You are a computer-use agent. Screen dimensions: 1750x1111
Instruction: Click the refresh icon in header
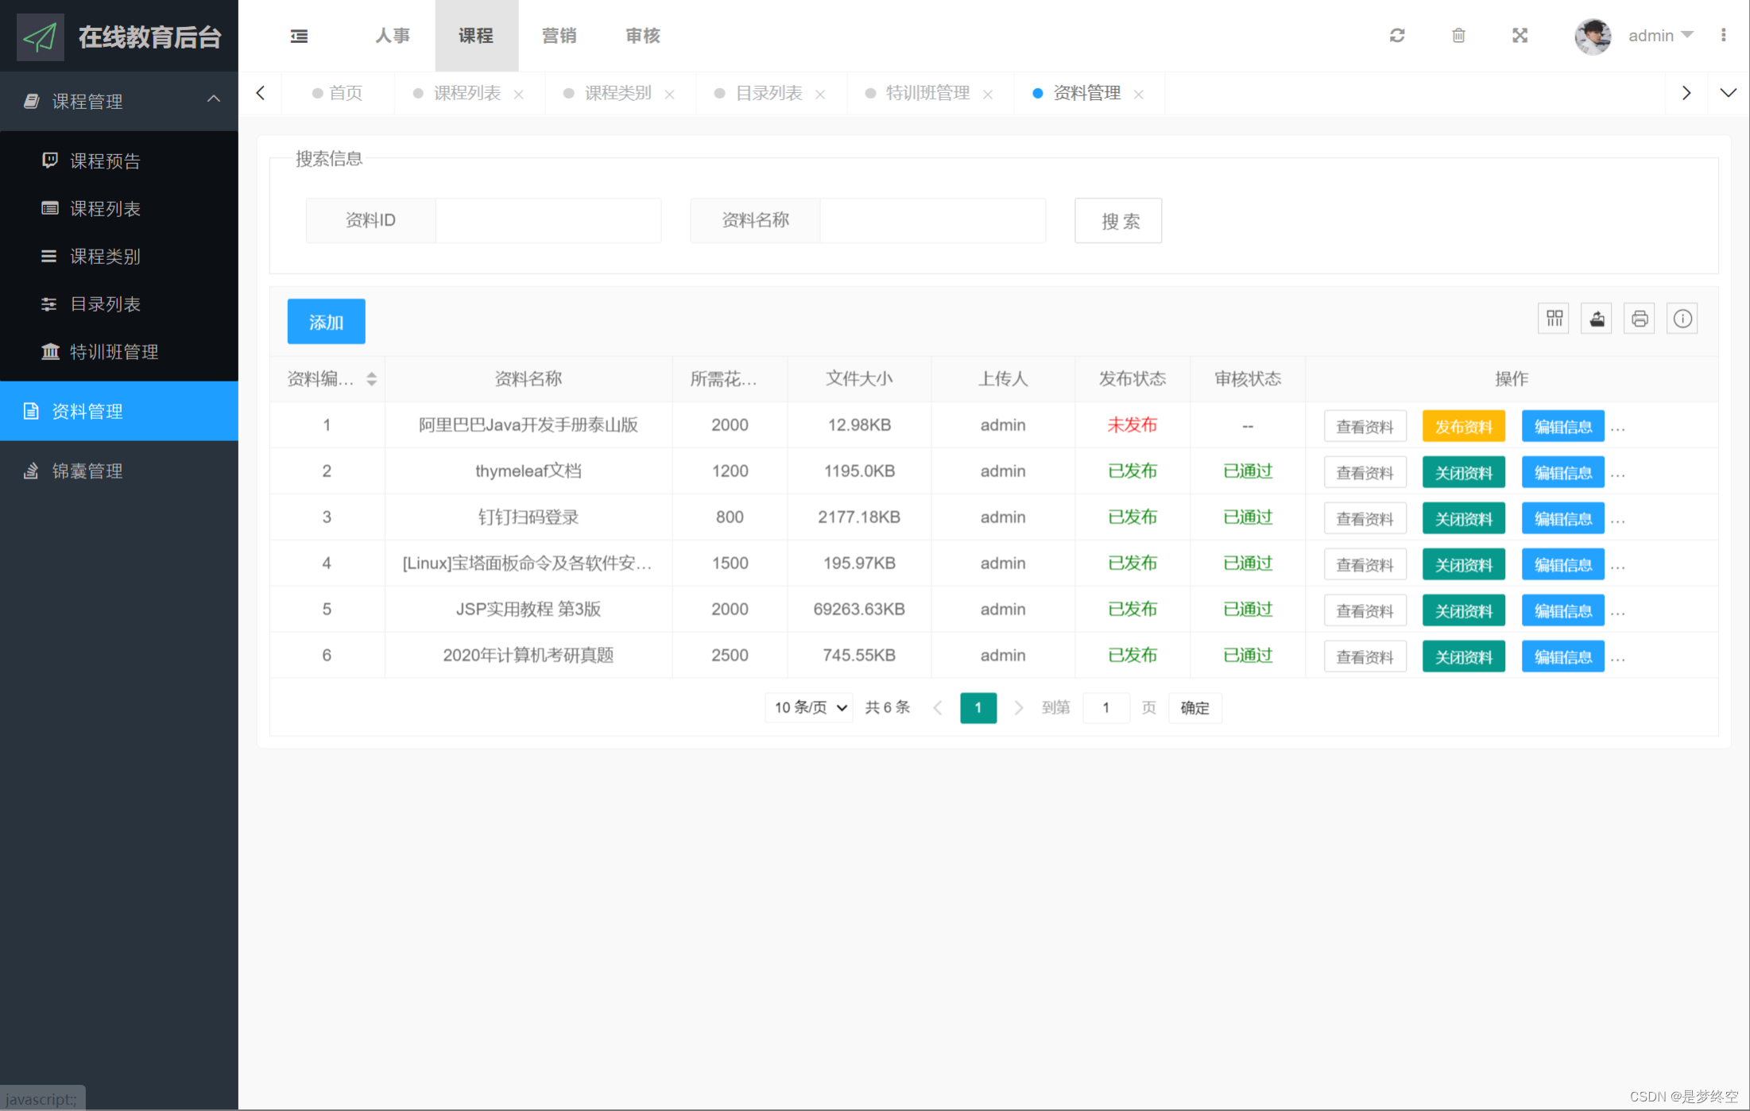pyautogui.click(x=1397, y=36)
